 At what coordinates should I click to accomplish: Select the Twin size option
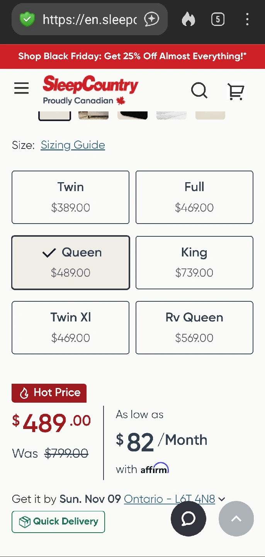pyautogui.click(x=70, y=197)
